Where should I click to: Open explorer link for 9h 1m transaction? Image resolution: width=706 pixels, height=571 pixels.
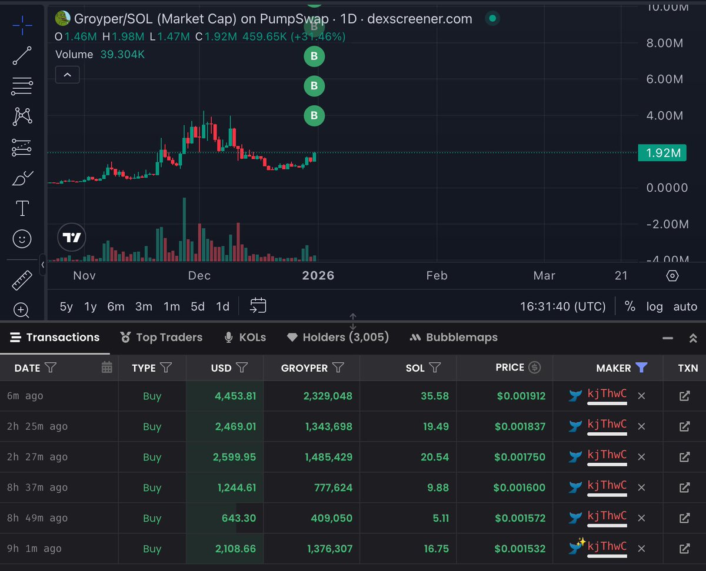click(x=684, y=549)
